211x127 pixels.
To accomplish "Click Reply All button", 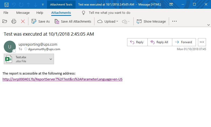I will [160, 42].
